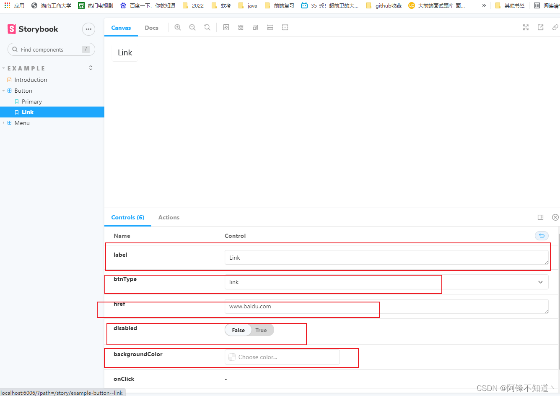
Task: Open the 百度一下 bookmark
Action: (148, 5)
